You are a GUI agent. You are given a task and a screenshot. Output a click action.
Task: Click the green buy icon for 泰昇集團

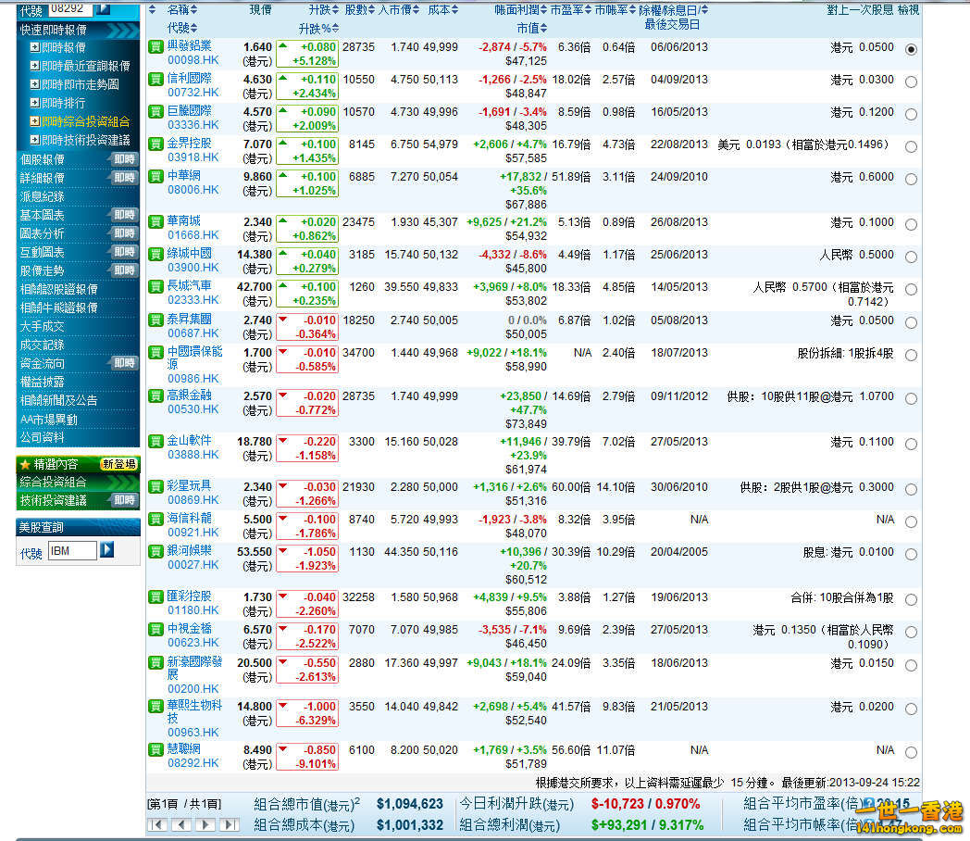click(x=155, y=320)
